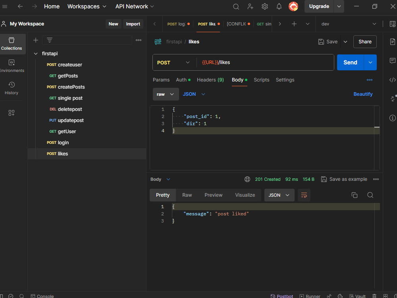Expand the API Network dropdown
397x298 pixels.
[135, 7]
